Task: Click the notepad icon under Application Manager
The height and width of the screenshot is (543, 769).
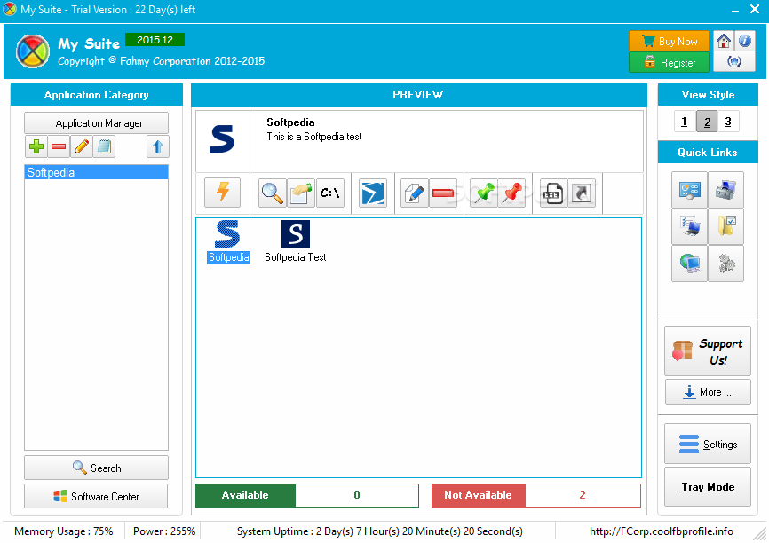Action: pos(104,146)
